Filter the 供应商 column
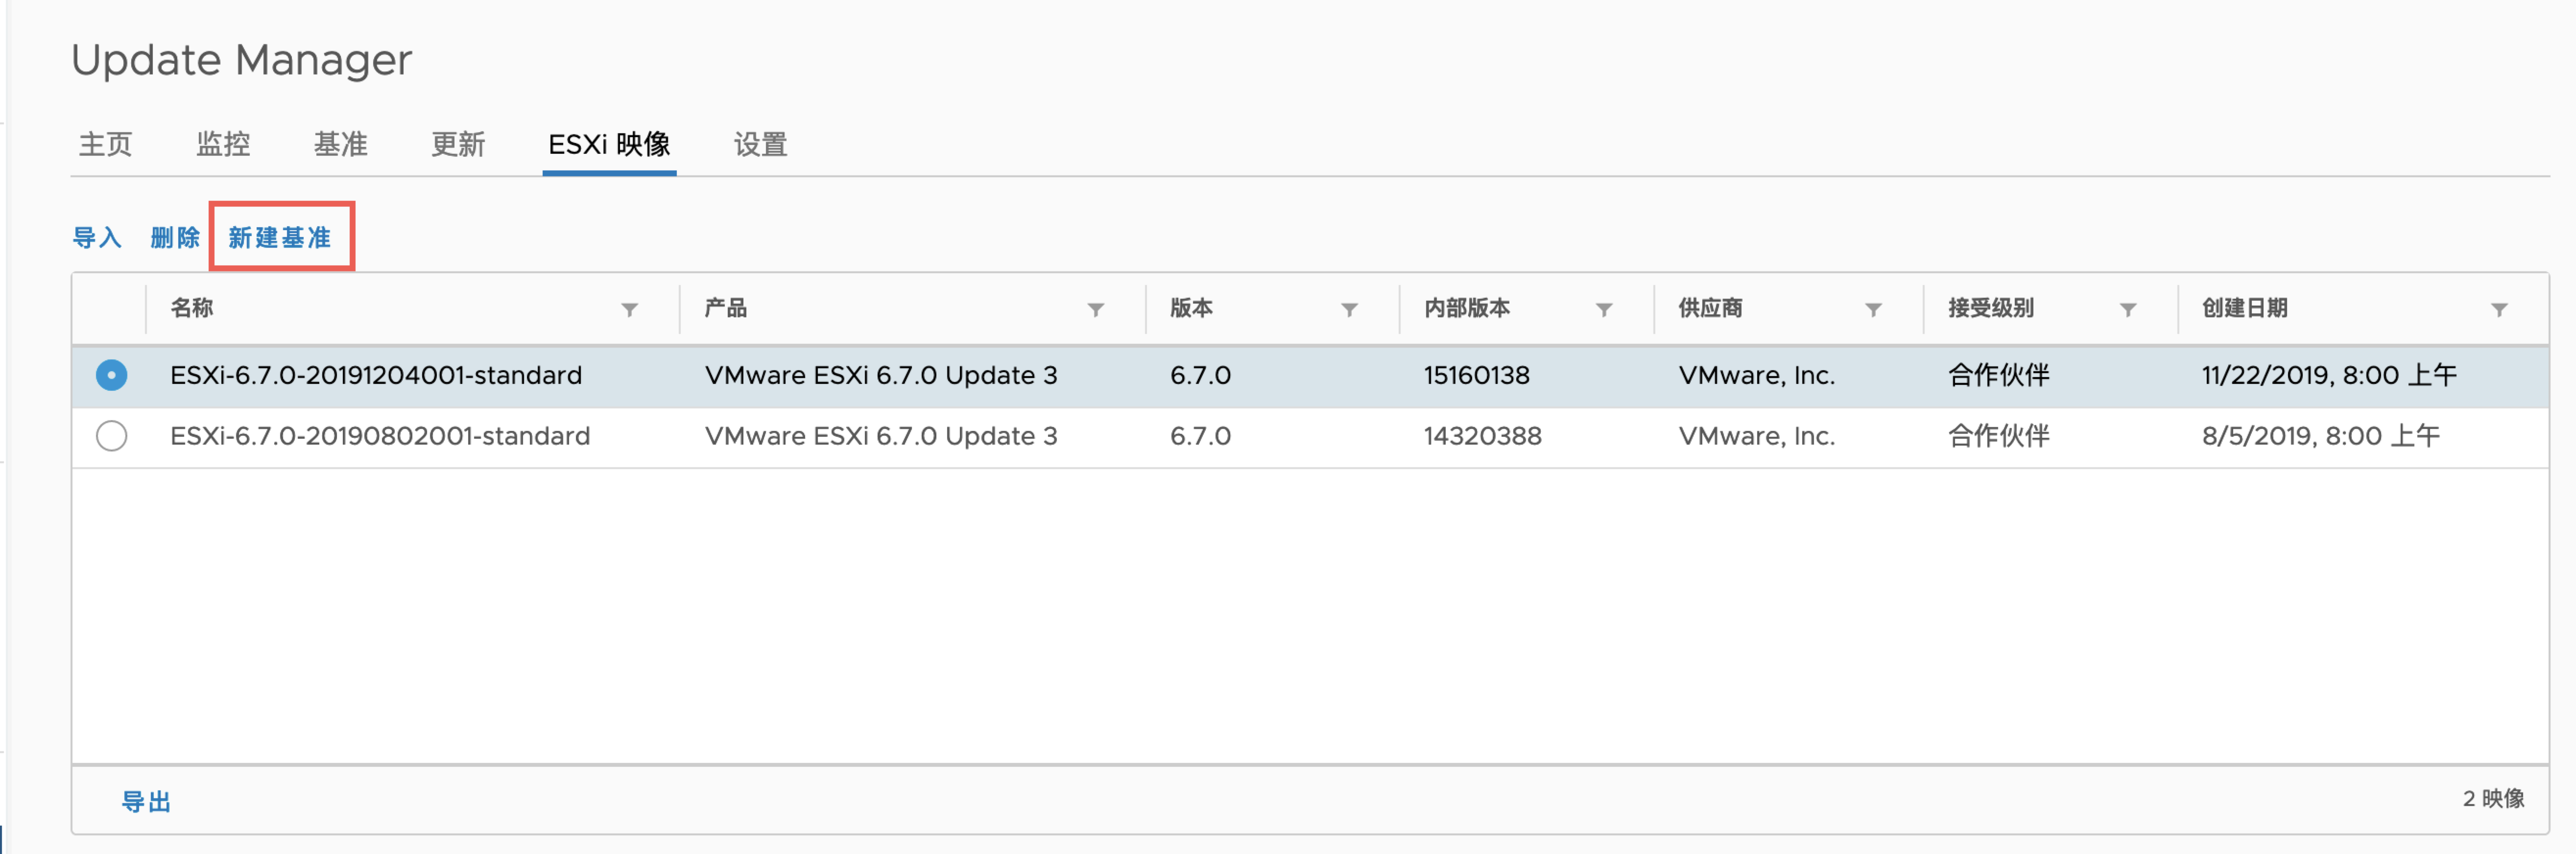Image resolution: width=2576 pixels, height=854 pixels. coord(1873,310)
